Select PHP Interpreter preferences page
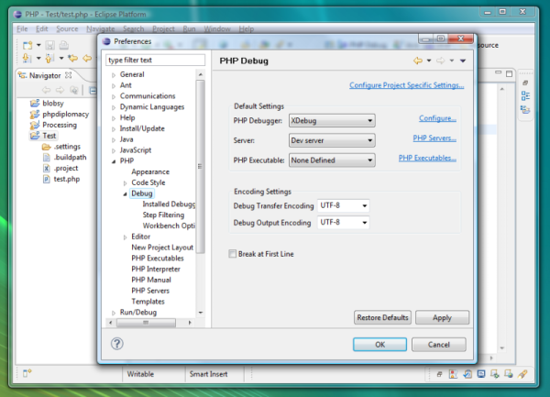This screenshot has height=397, width=550. pyautogui.click(x=156, y=269)
